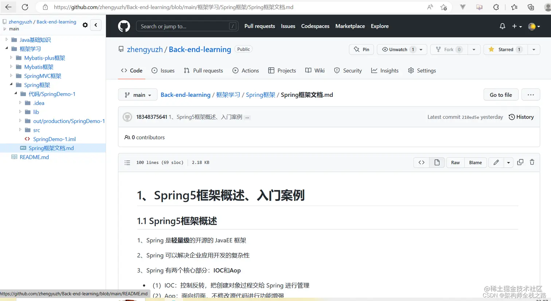This screenshot has width=551, height=301.
Task: Open Back-end-learning repository title link
Action: tap(200, 49)
